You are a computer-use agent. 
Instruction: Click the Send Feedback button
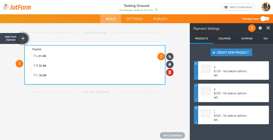click(172, 135)
